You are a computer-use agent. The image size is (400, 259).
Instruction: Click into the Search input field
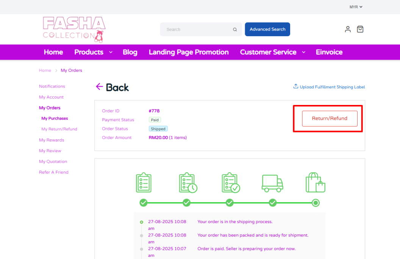(197, 29)
